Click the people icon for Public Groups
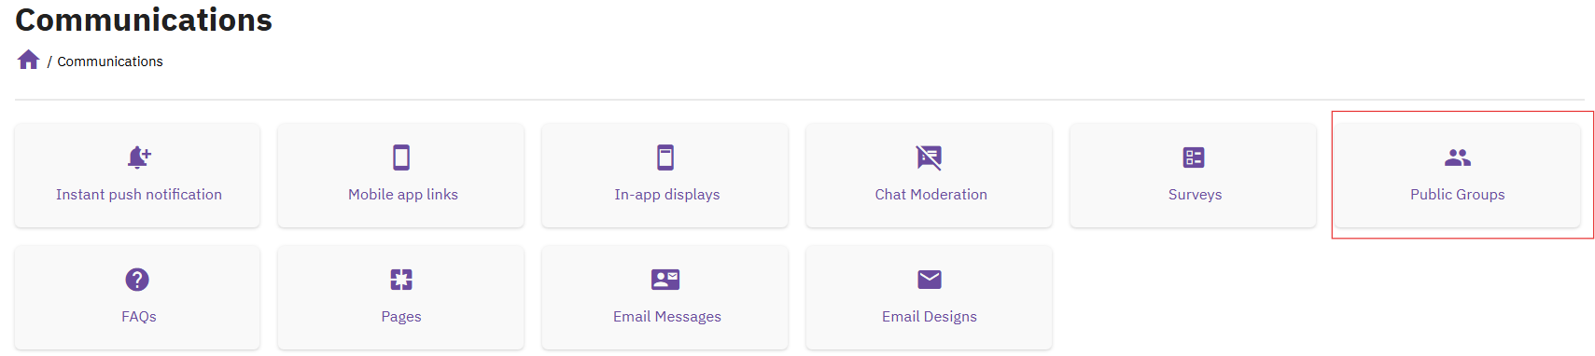Screen dimensions: 1595x356 pyautogui.click(x=1458, y=157)
